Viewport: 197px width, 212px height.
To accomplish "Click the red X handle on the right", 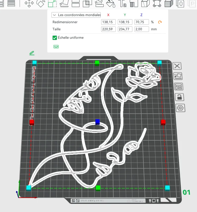I will (x=163, y=123).
